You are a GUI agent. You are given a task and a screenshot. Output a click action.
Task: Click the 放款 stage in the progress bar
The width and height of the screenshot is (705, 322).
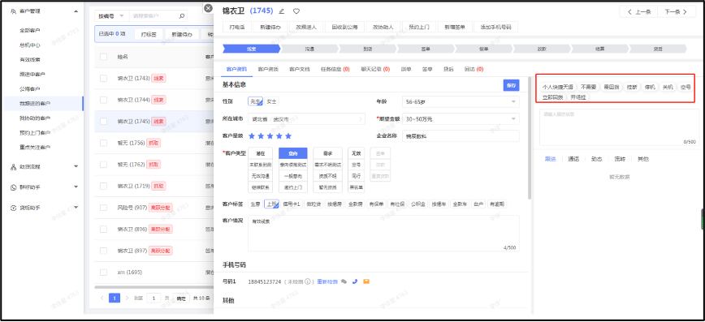(x=541, y=49)
